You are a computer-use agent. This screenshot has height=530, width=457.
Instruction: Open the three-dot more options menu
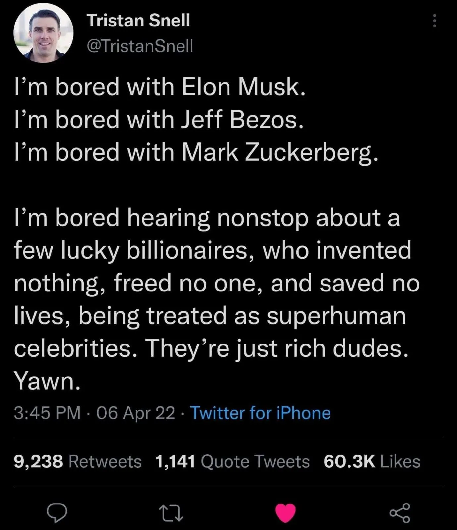click(x=434, y=21)
